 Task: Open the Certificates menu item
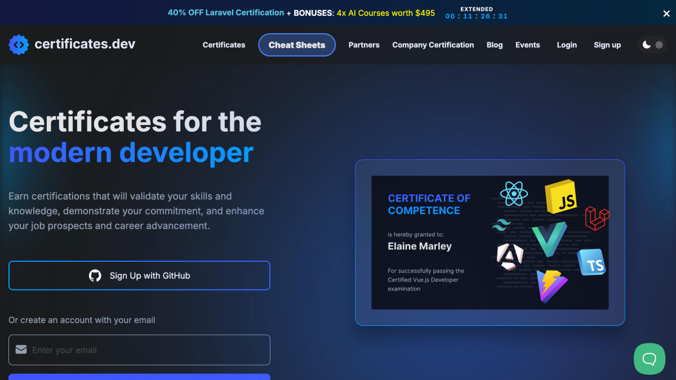[x=224, y=45]
